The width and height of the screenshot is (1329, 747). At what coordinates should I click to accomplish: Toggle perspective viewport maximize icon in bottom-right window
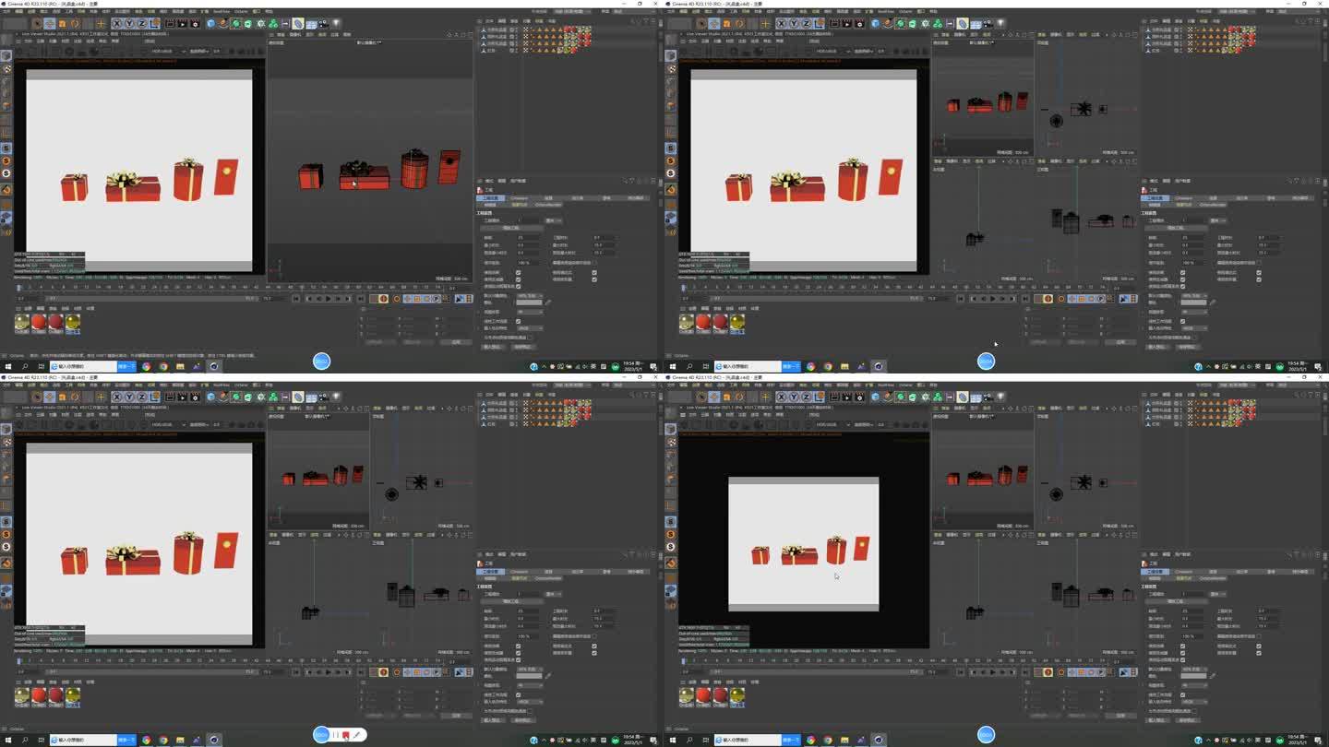1030,407
